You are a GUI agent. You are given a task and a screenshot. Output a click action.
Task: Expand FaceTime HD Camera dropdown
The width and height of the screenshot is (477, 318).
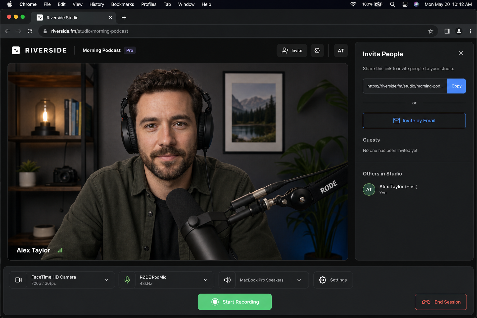pos(107,280)
